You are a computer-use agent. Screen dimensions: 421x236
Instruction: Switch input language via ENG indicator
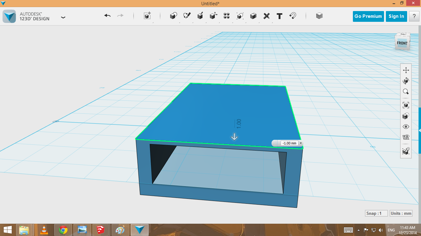[391, 230]
